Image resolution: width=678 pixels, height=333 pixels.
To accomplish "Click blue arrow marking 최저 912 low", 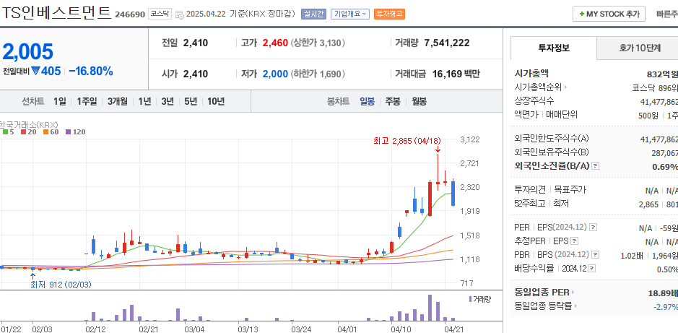I will (32, 276).
